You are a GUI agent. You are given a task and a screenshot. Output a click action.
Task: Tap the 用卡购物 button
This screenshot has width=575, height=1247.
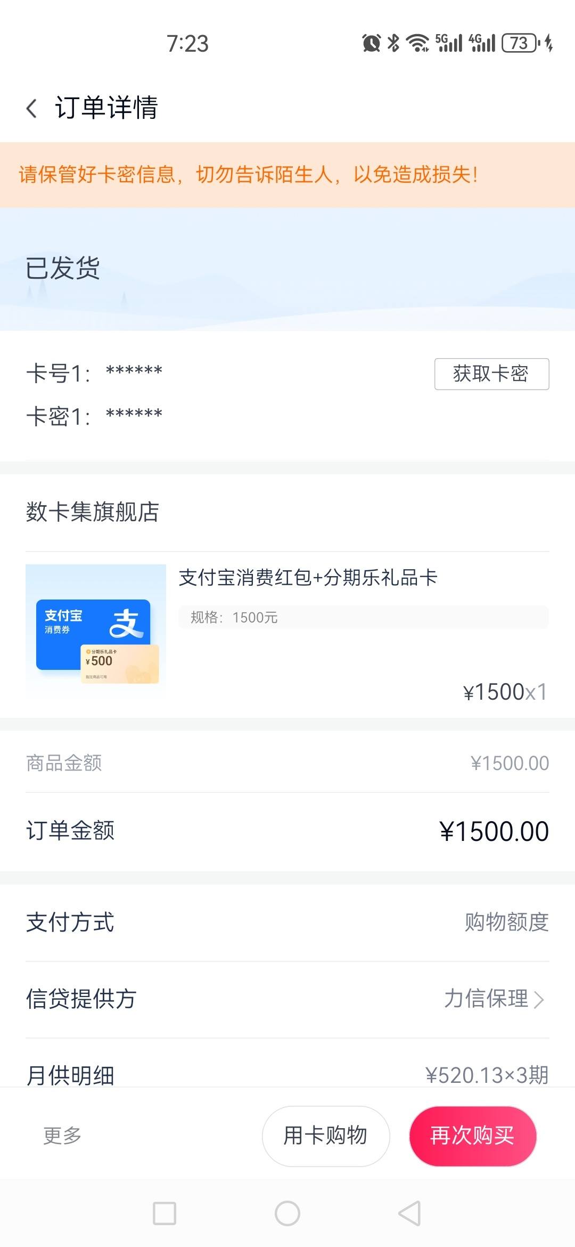point(326,1136)
